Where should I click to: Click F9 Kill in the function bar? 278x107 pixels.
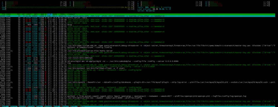tap(73, 106)
